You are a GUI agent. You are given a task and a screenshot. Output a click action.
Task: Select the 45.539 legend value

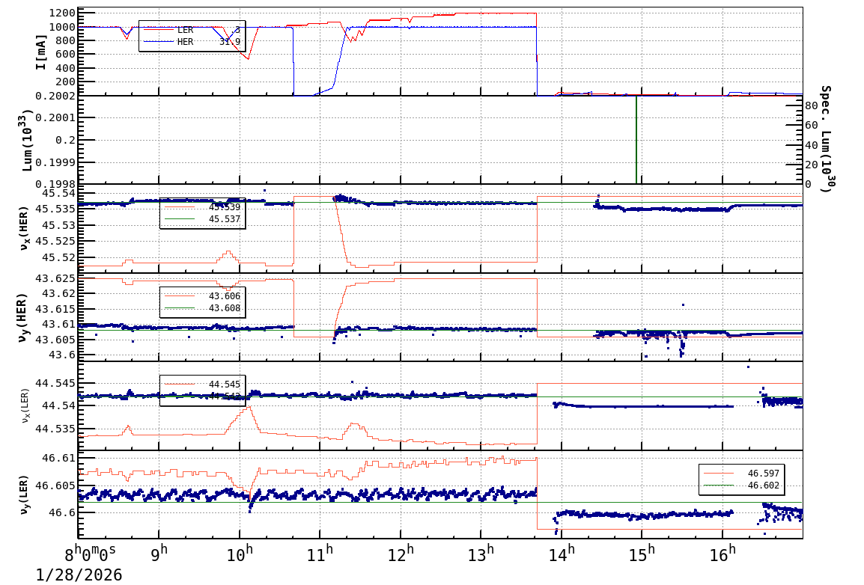225,207
